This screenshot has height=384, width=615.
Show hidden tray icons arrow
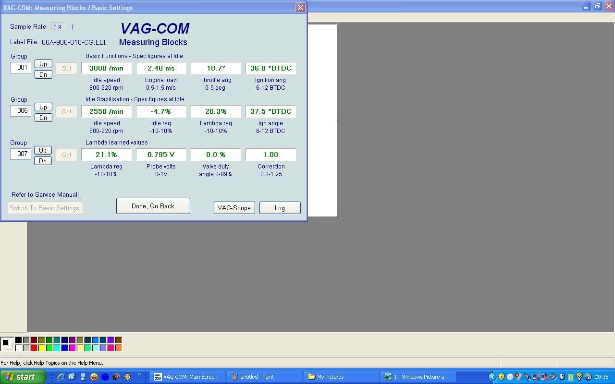pyautogui.click(x=492, y=377)
